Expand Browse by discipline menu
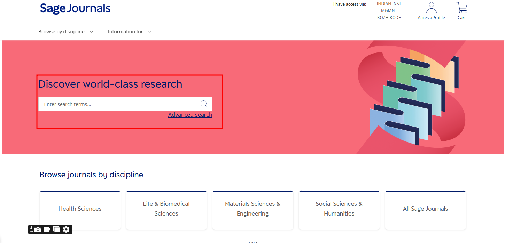505x243 pixels. point(61,32)
